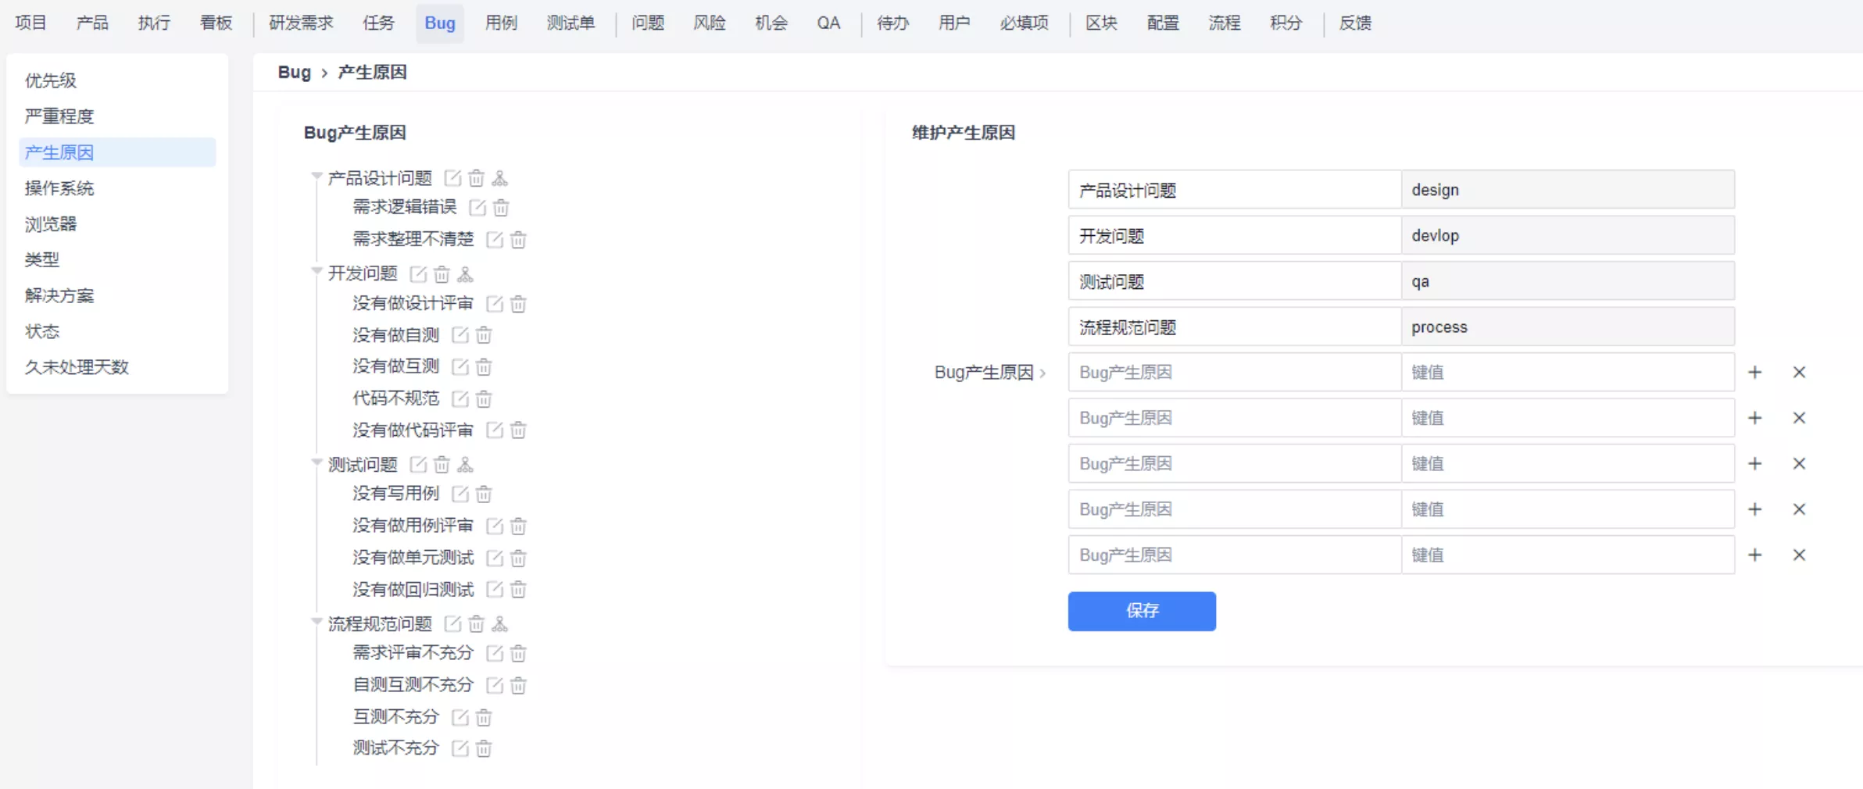Select 严重程度 in the left sidebar
Image resolution: width=1863 pixels, height=789 pixels.
59,116
